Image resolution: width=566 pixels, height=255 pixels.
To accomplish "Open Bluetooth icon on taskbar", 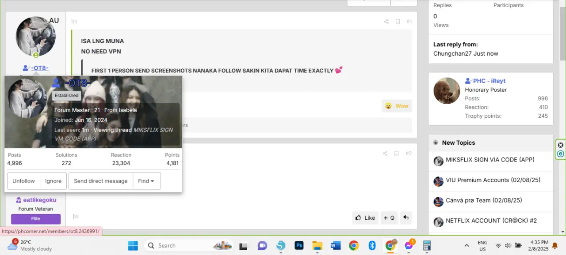I will point(372,245).
